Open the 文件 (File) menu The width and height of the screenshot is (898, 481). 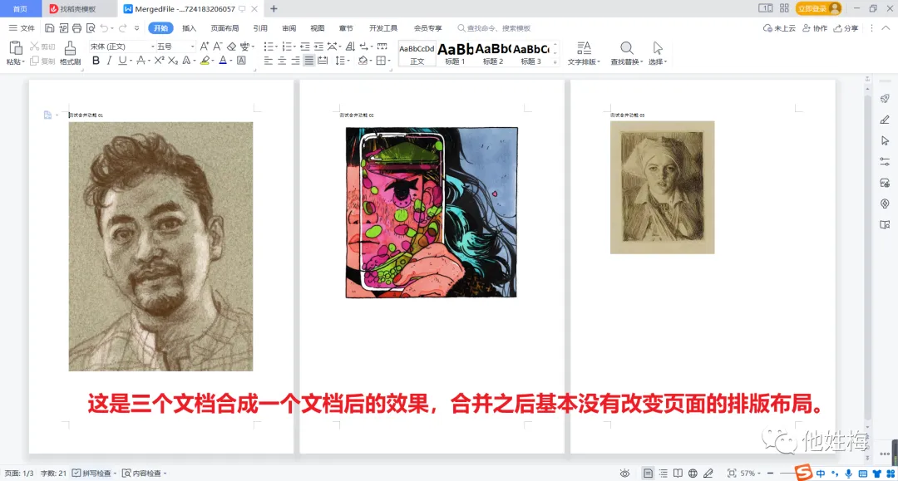[x=22, y=28]
